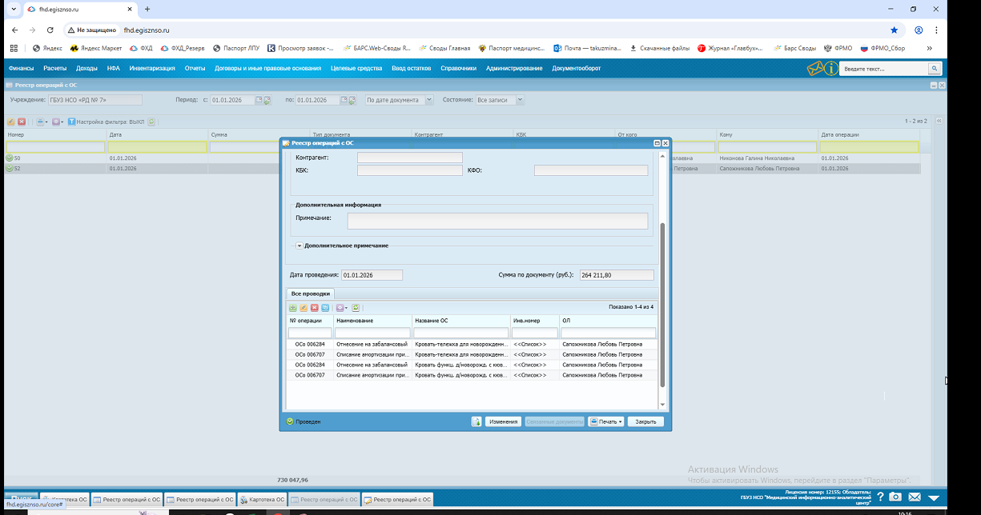
Task: Click the green add icon in dialog toolbar
Action: [292, 307]
